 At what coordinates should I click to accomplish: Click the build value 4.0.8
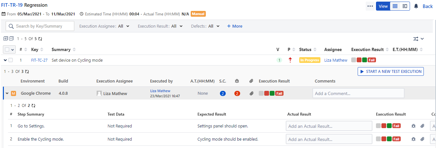pos(63,93)
